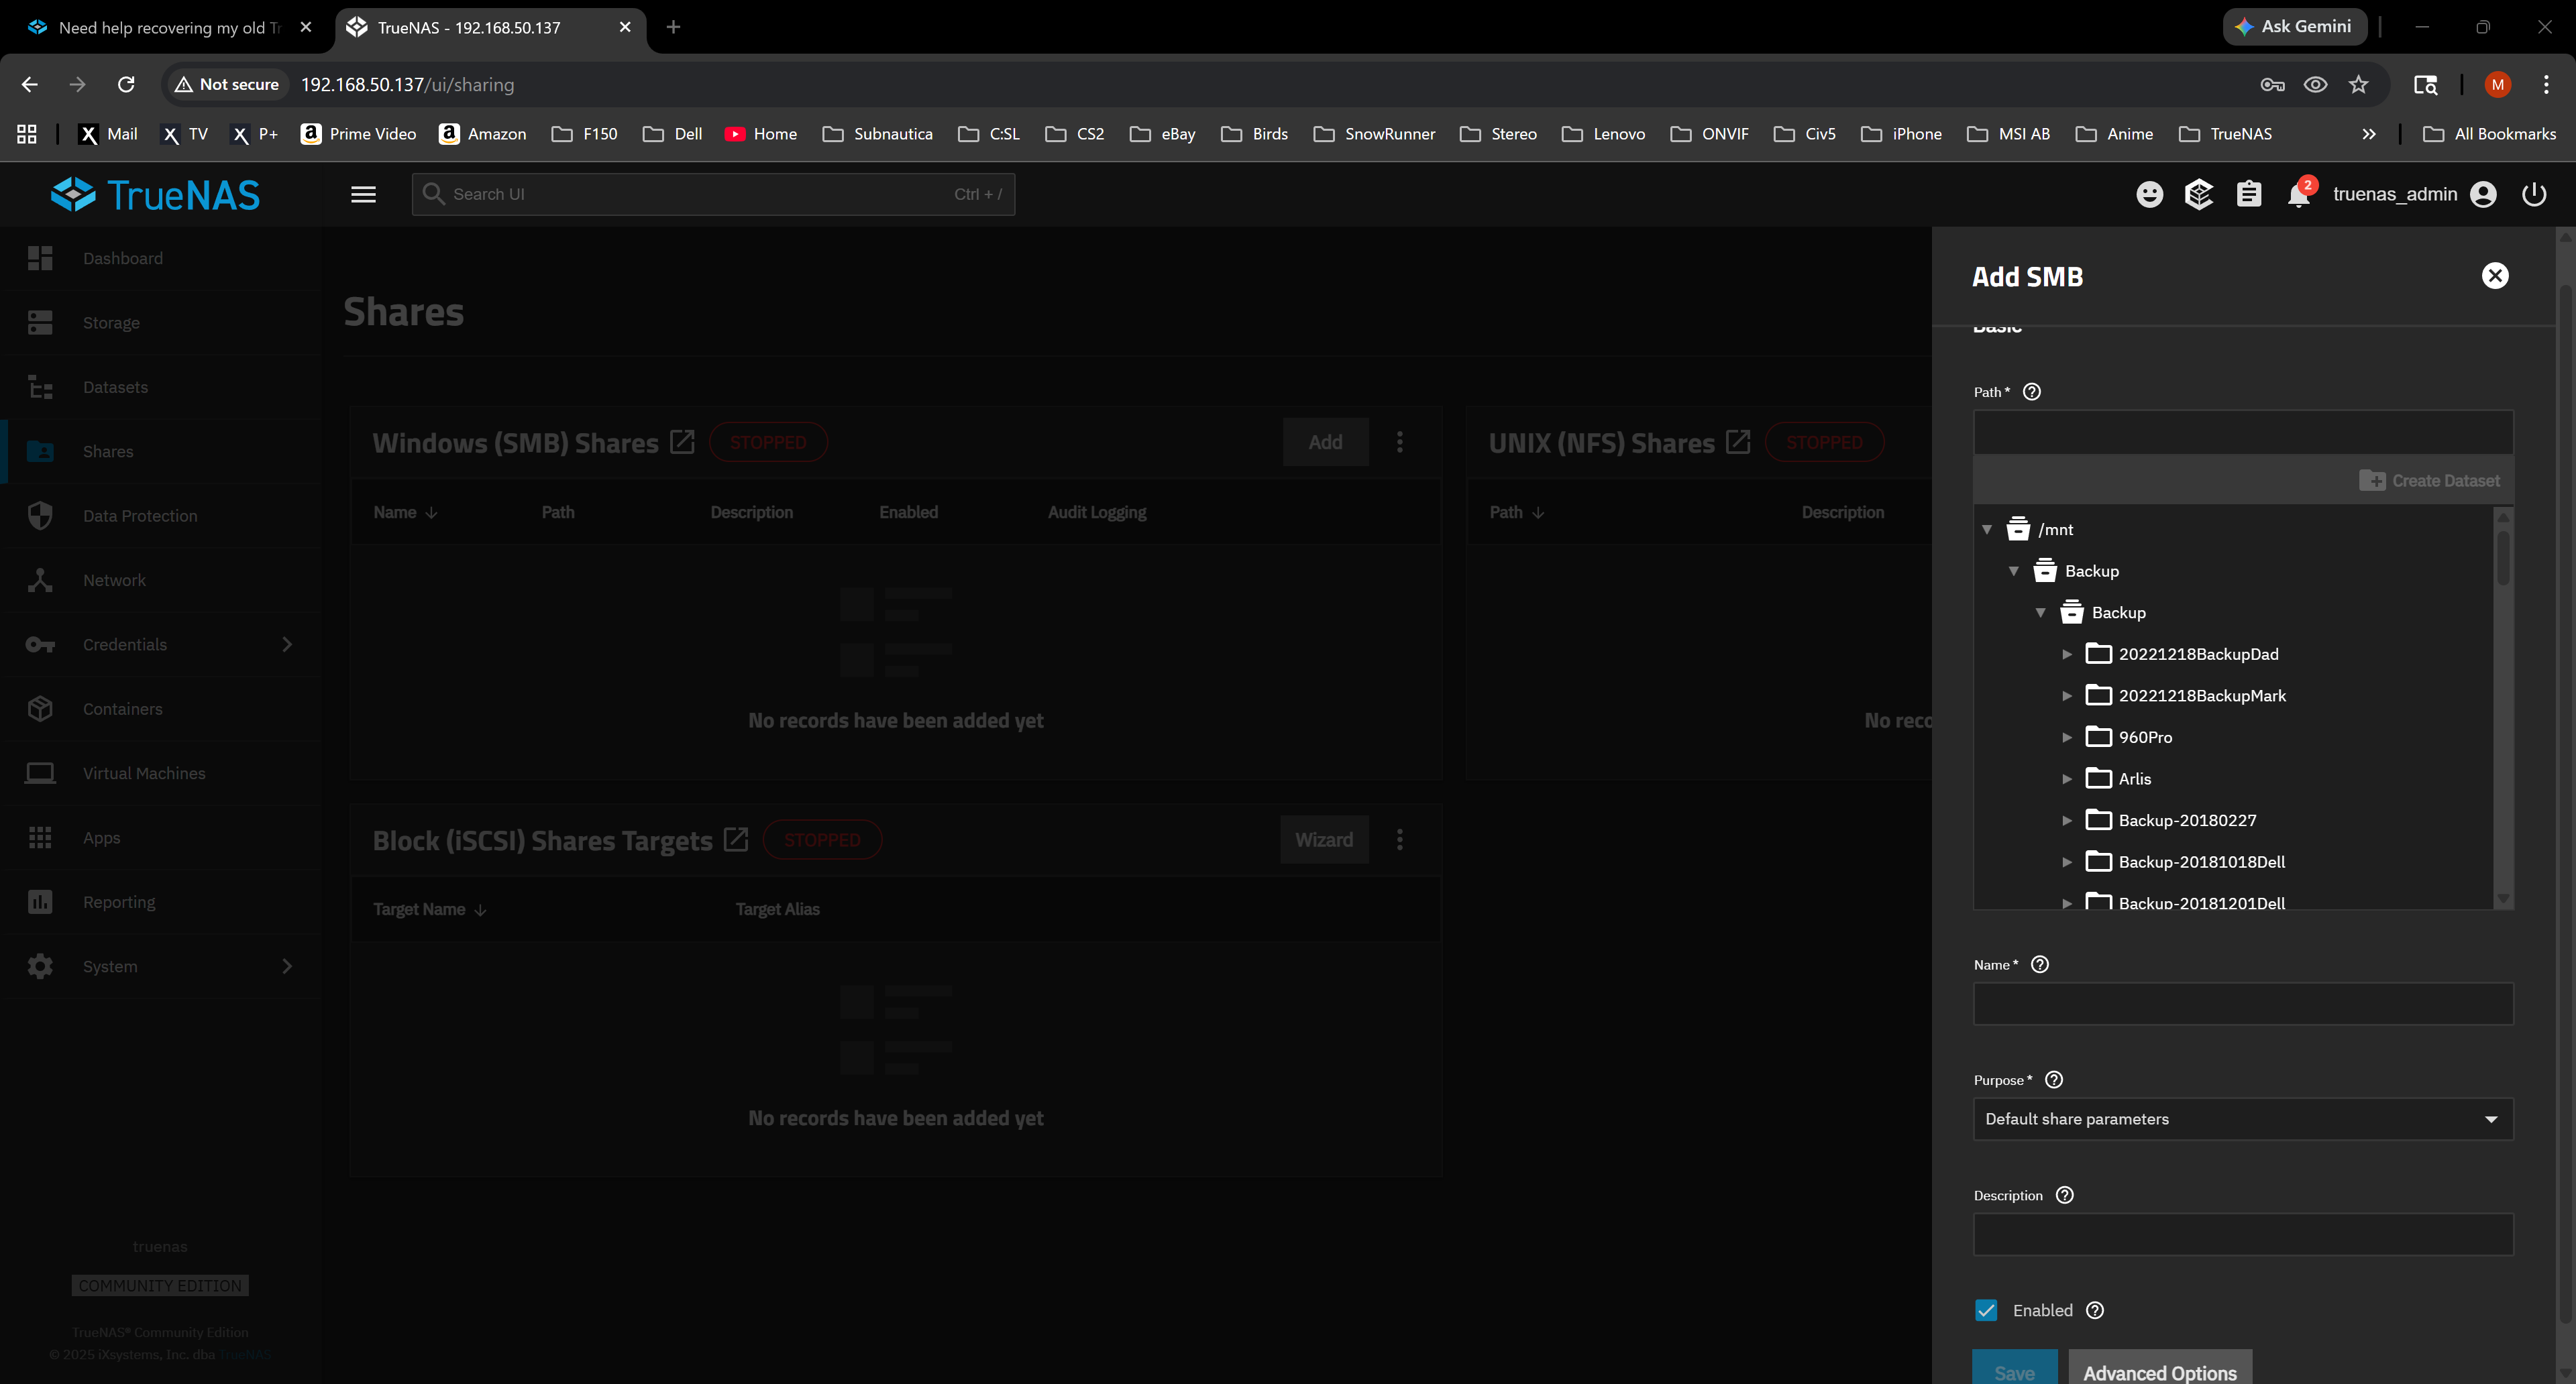Open the Network sidebar entry

(x=160, y=579)
